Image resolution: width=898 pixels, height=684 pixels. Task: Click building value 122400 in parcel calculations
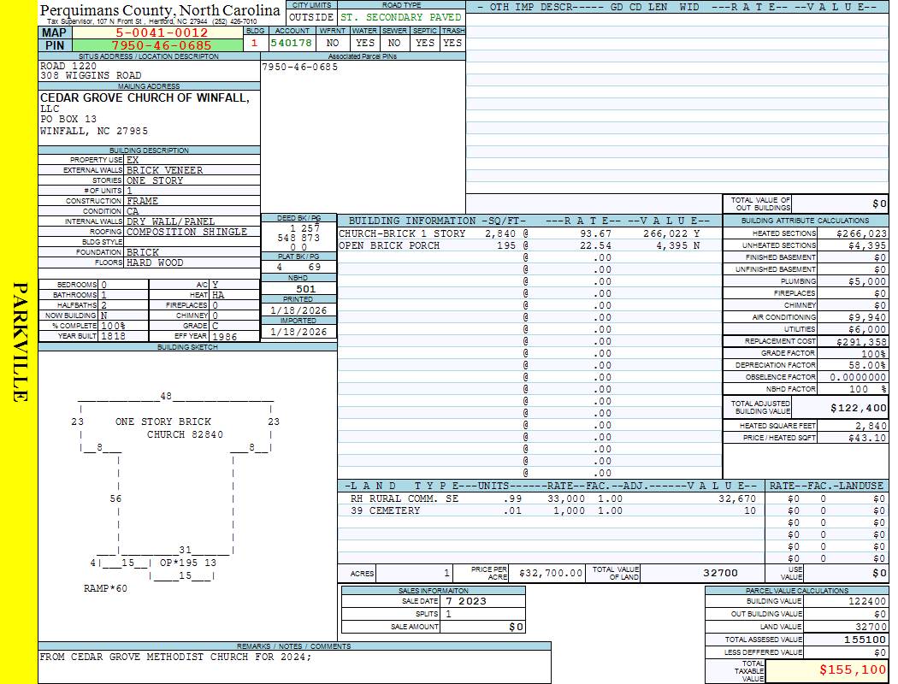click(x=867, y=601)
